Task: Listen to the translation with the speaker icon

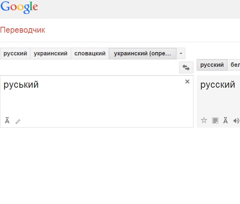Action: 236,120
